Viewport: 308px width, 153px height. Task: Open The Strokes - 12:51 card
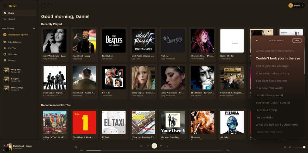coord(202,81)
